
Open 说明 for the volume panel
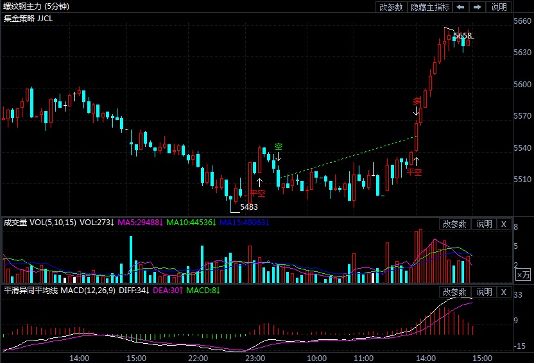(x=484, y=224)
